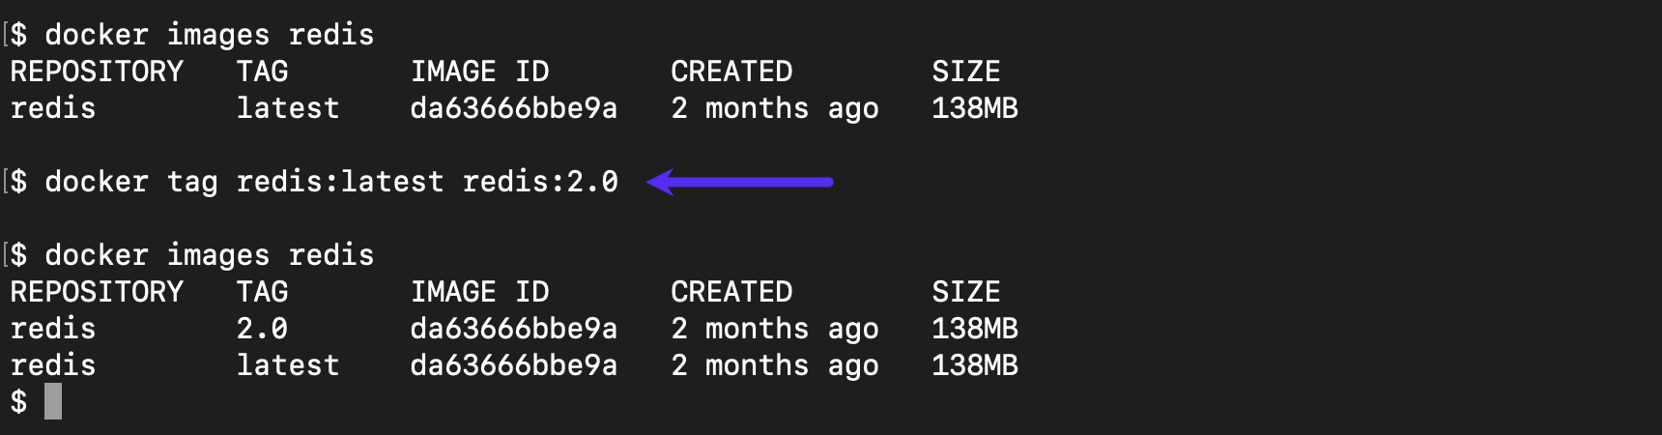Click '138MB' in the last row
This screenshot has height=435, width=1662.
tap(975, 365)
